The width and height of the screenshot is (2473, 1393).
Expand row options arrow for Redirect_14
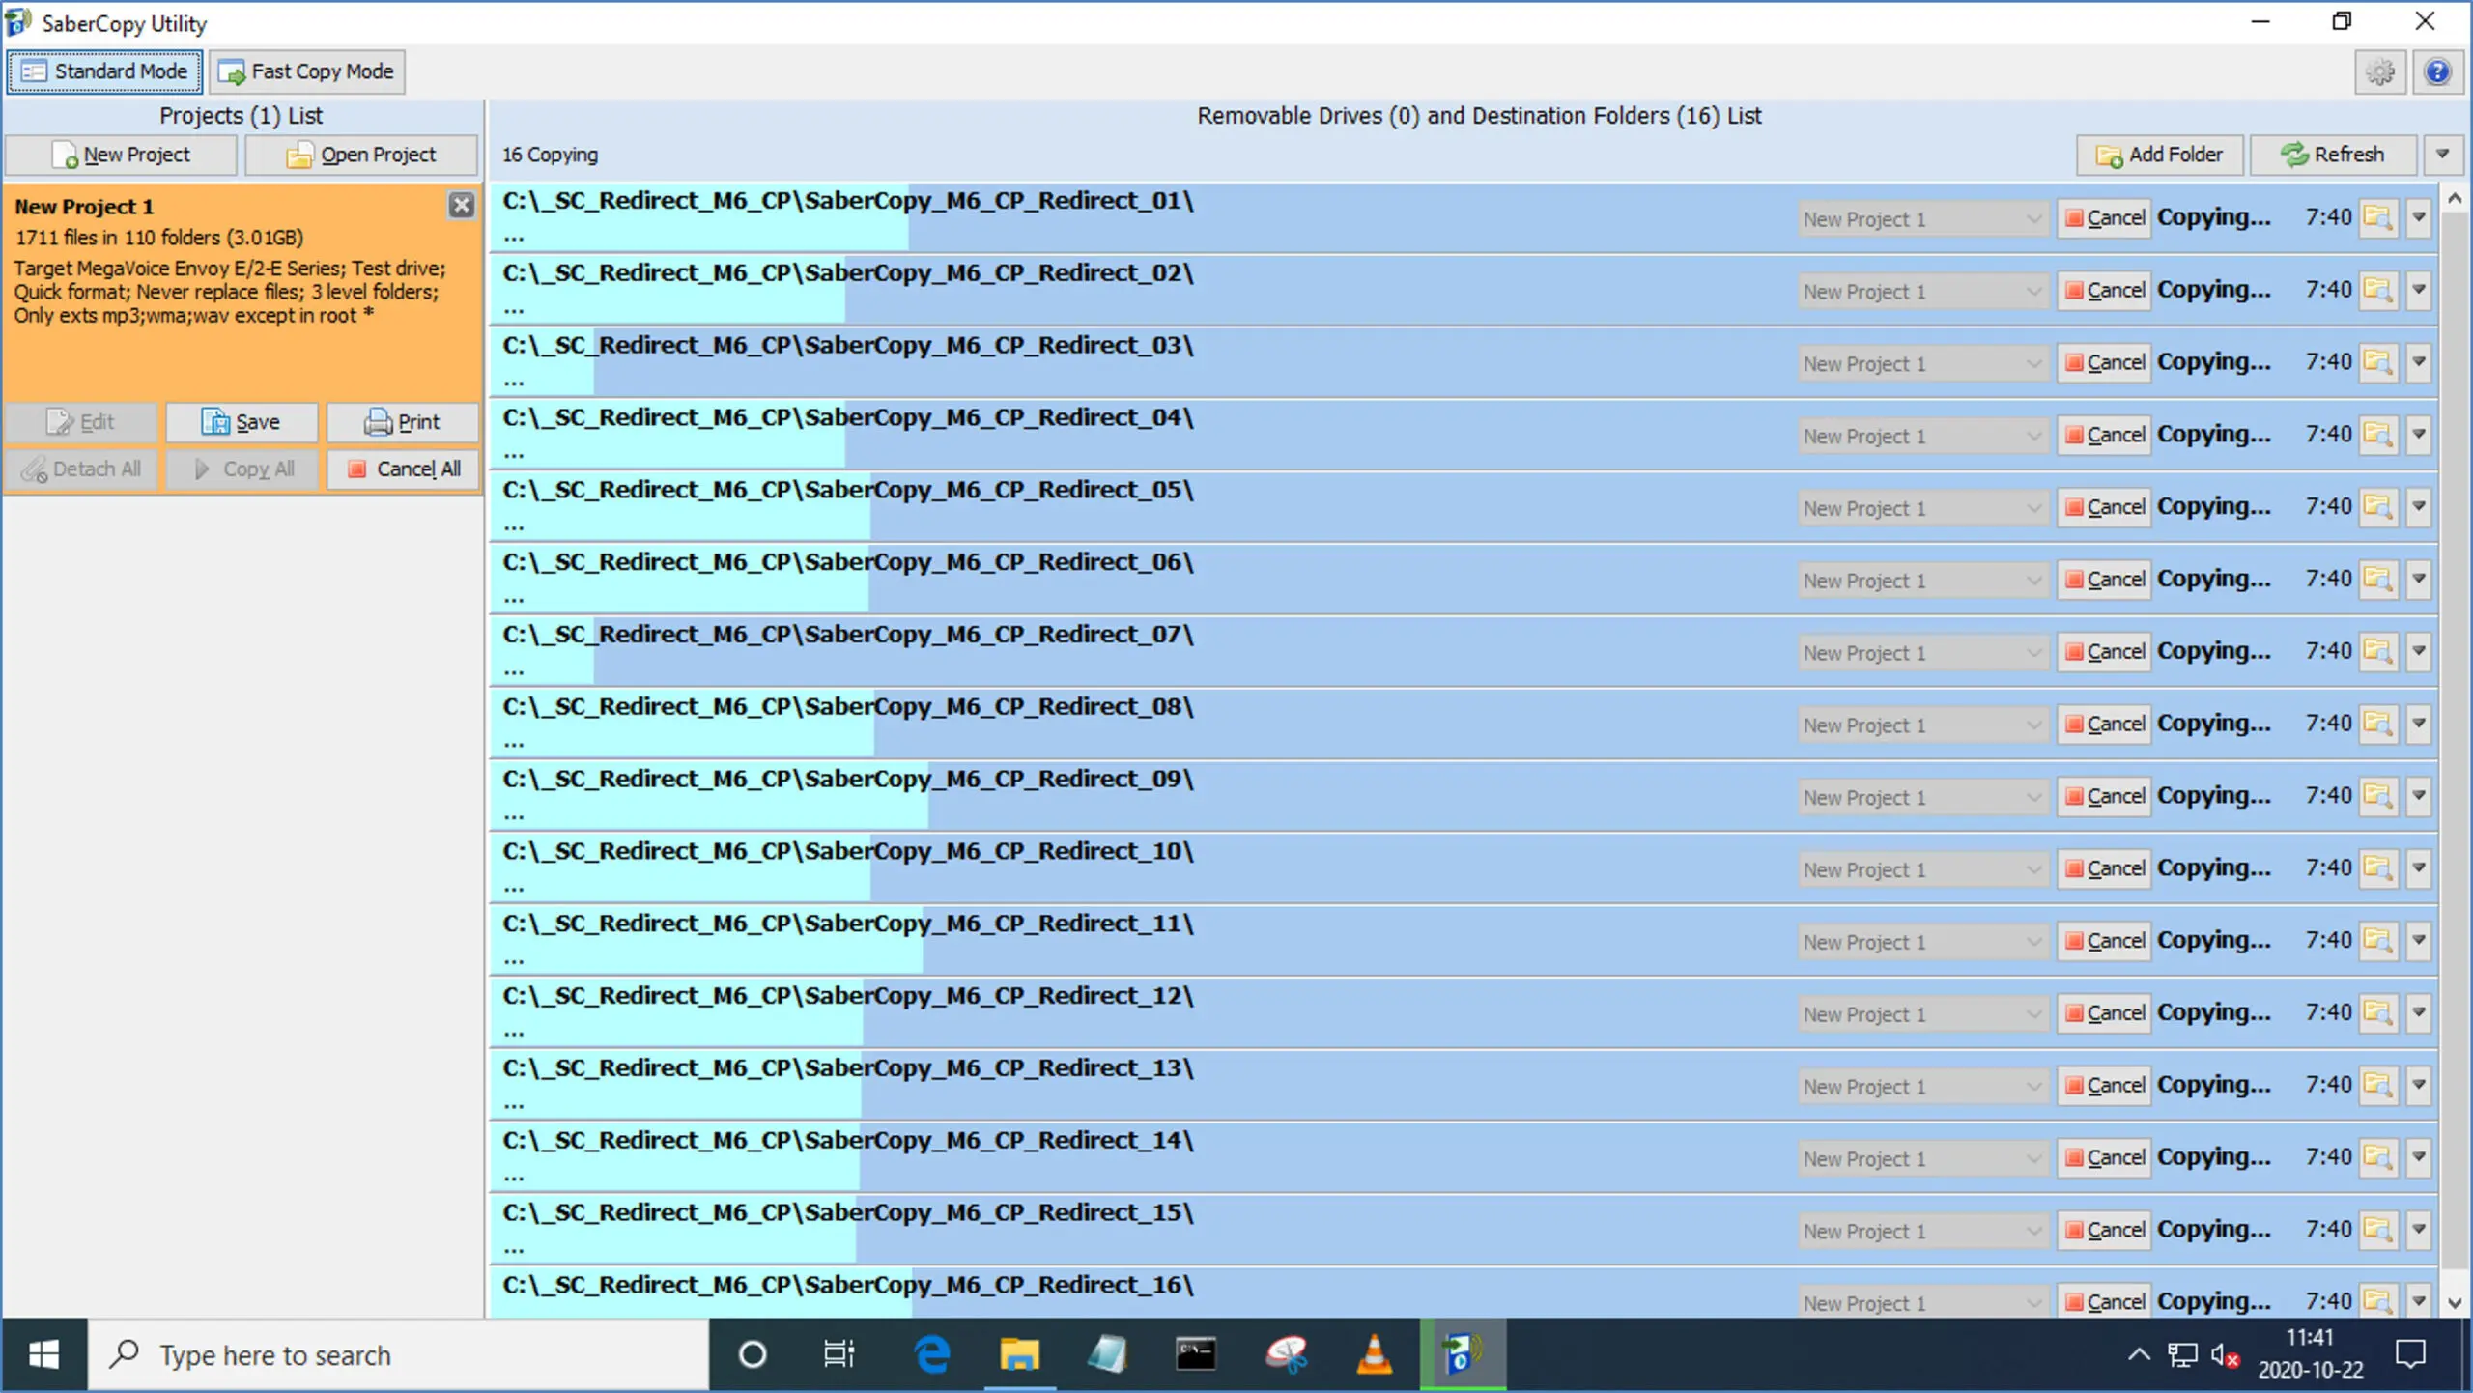pos(2419,1157)
